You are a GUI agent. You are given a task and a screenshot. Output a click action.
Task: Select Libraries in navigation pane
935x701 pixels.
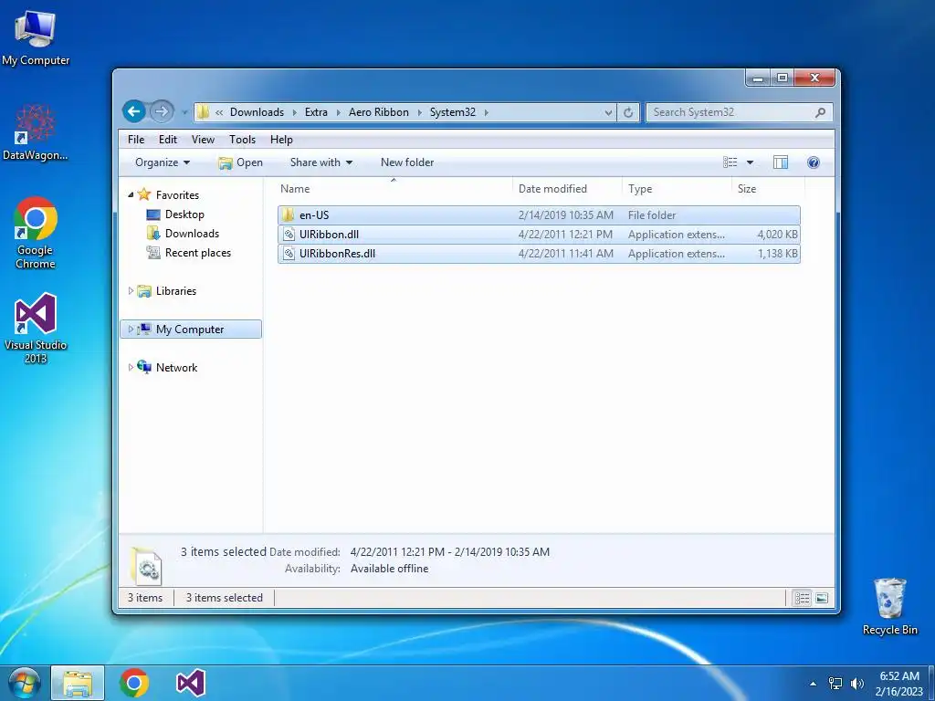click(176, 291)
